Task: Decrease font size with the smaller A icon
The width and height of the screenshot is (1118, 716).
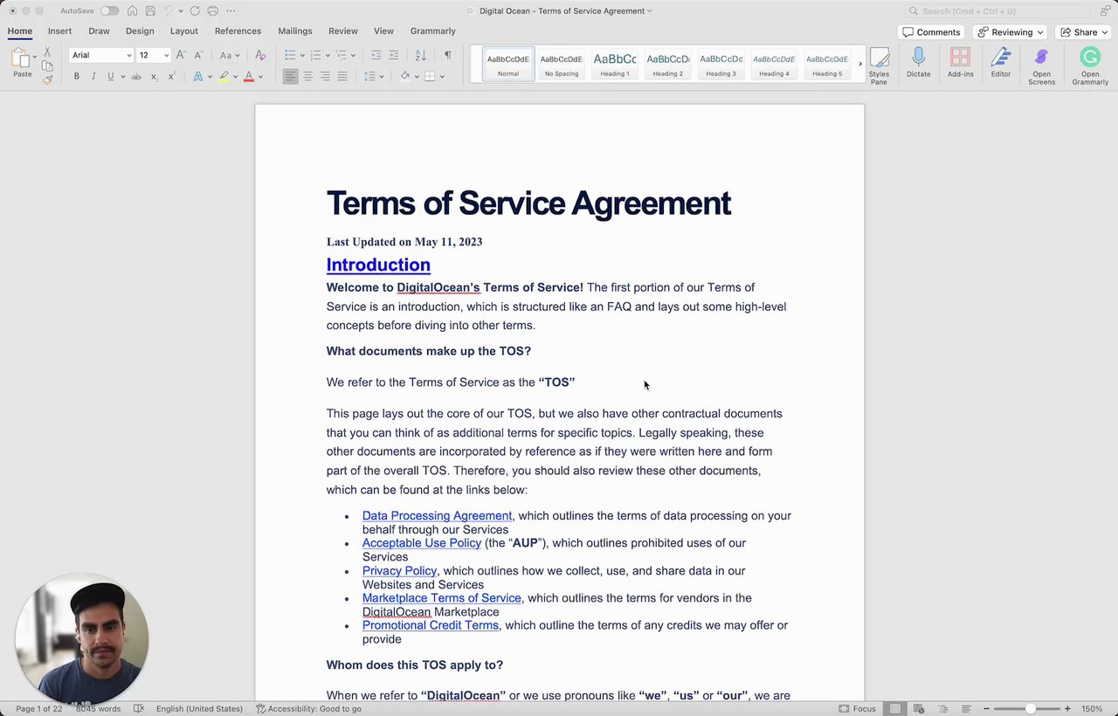Action: (198, 55)
